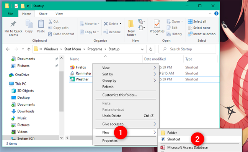Open Music in the navigation pane
Image resolution: width=248 pixels, height=152 pixels.
[19, 118]
